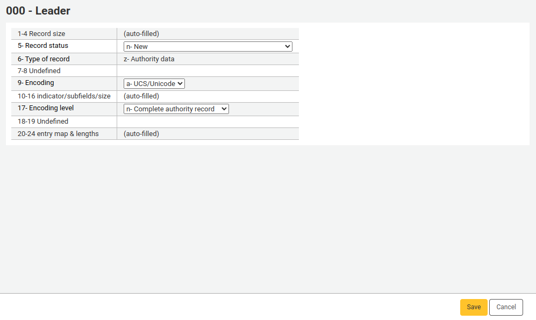The image size is (536, 320).
Task: Click the '10-16 indicator/subfields/size' label
Action: tap(64, 96)
